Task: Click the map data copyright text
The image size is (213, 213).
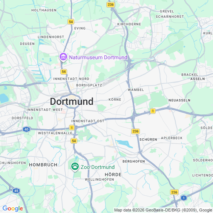Action: (163, 210)
